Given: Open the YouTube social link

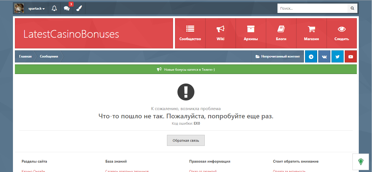Looking at the screenshot, I should [351, 57].
